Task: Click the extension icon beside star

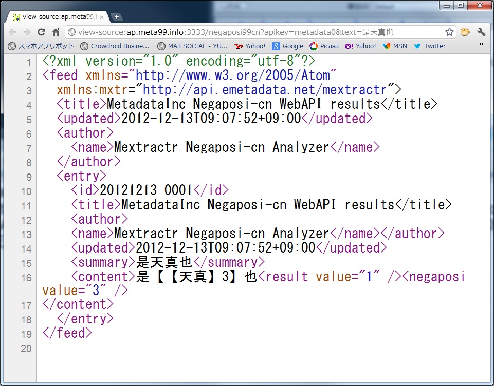Action: coord(465,32)
